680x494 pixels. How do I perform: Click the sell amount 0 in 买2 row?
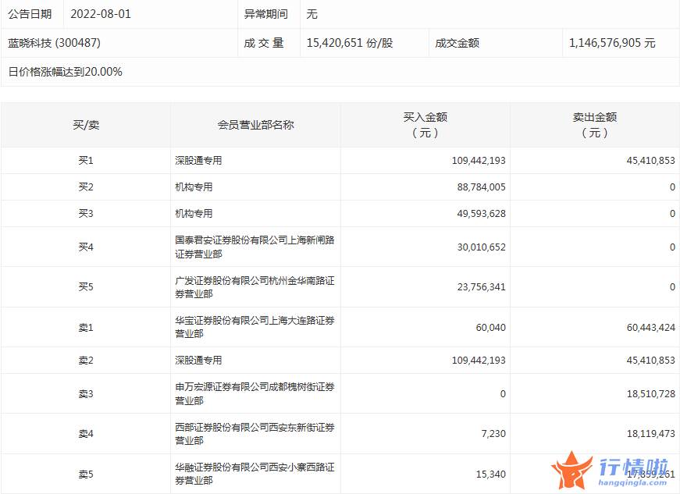pos(673,187)
